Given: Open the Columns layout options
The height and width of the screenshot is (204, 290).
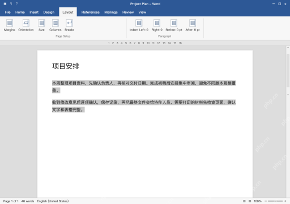Looking at the screenshot, I should (56, 25).
